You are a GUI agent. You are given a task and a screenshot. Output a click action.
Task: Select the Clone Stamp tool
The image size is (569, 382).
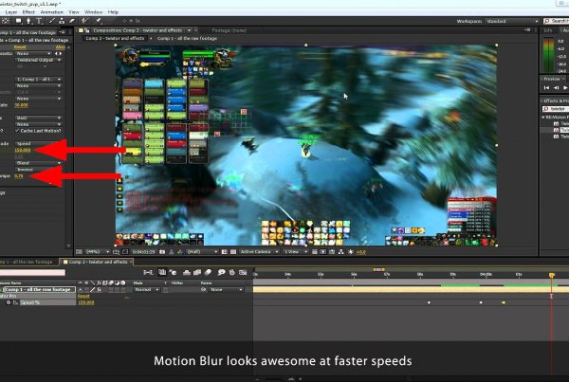tap(62, 21)
